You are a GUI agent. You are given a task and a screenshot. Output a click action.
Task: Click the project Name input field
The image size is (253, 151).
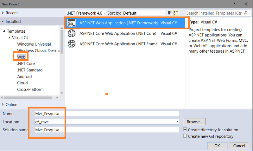(107, 114)
